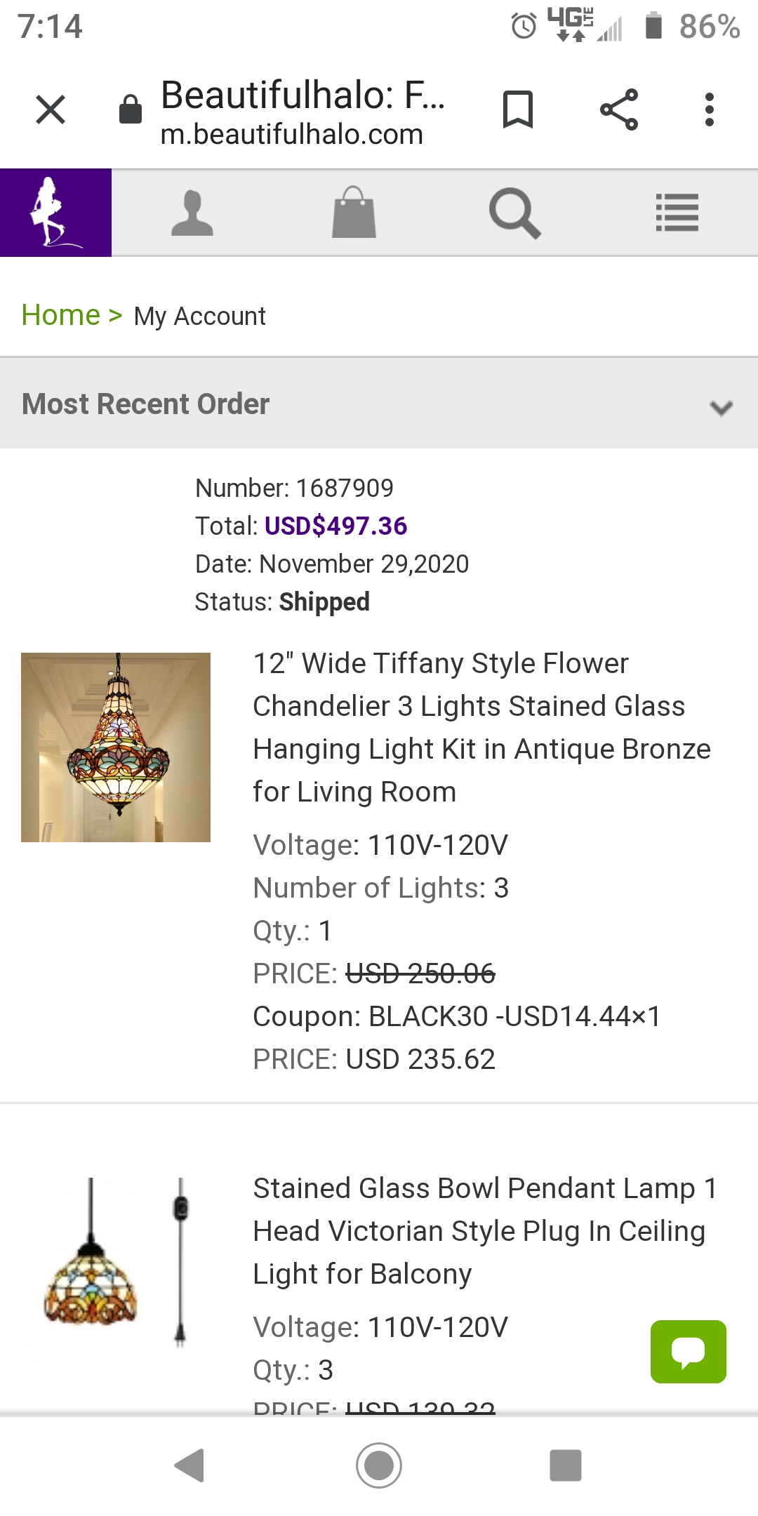
Task: Close the browser tab with X
Action: click(51, 109)
